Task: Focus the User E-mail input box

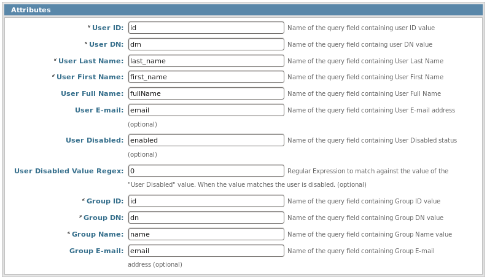Action: point(206,110)
